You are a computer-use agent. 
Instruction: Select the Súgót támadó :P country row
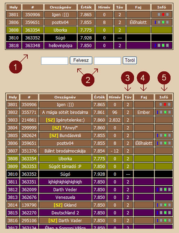pos(89,167)
